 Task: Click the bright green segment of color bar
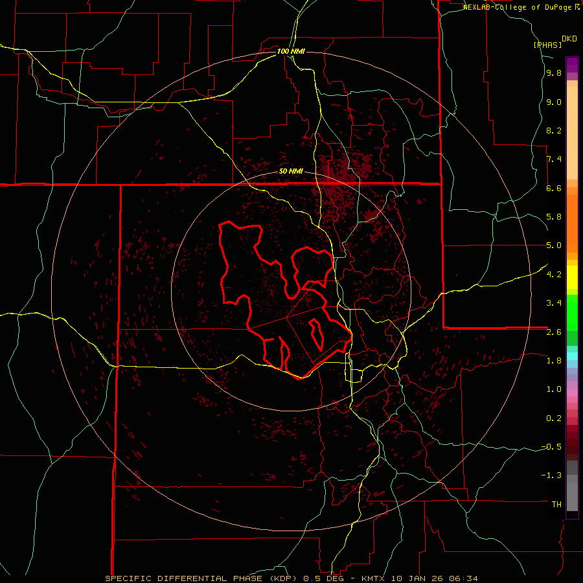coord(572,312)
